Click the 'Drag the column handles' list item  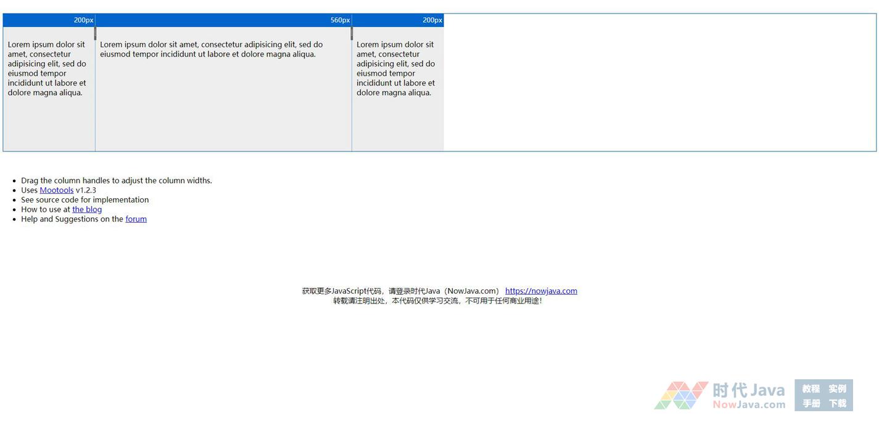click(116, 180)
